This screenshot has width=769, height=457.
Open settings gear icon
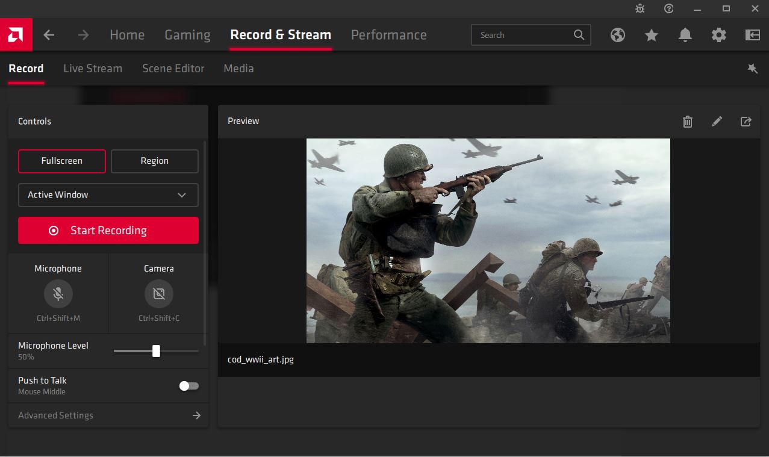pos(718,35)
